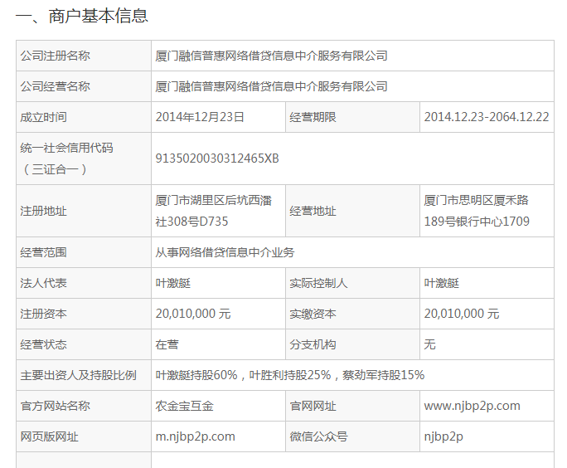The height and width of the screenshot is (468, 567).
Task: Click the label 经营范围
Action: tap(43, 252)
